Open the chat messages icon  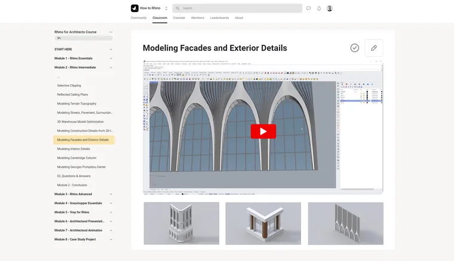coord(308,8)
